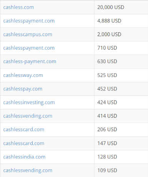Open cashlessvending.com priced at 414 USD
Screen dimensions: 148x177
click(28, 116)
